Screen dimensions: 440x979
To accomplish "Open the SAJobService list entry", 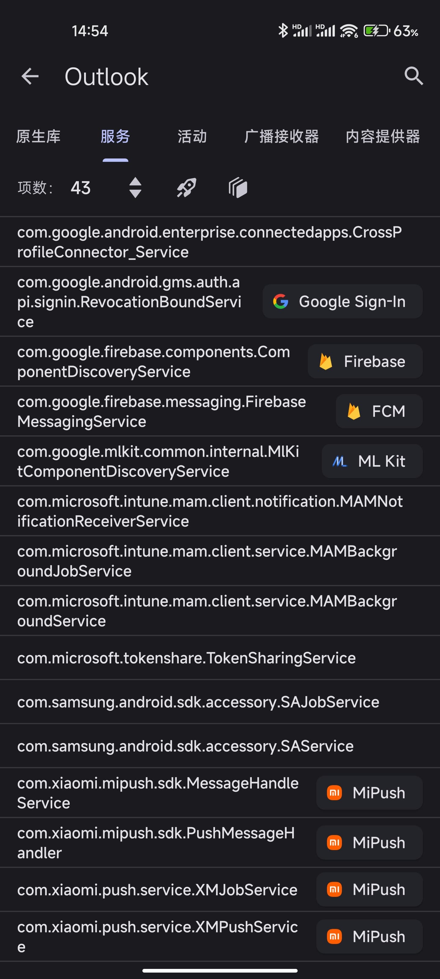I will pos(198,702).
